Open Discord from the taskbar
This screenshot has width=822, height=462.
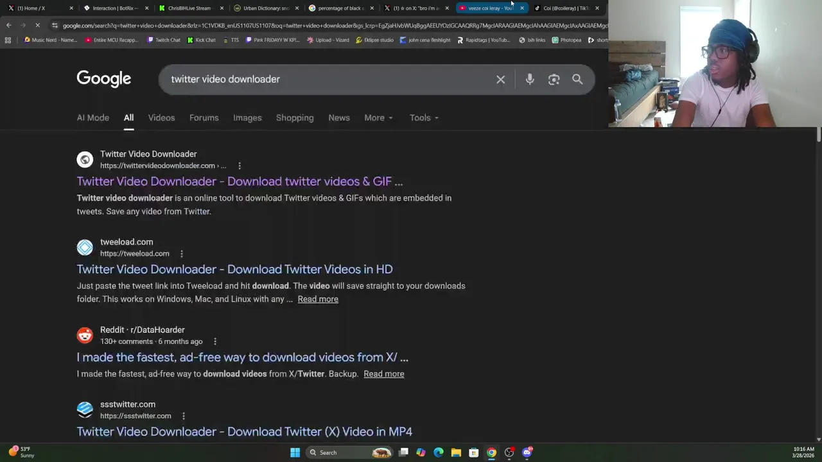coord(527,452)
